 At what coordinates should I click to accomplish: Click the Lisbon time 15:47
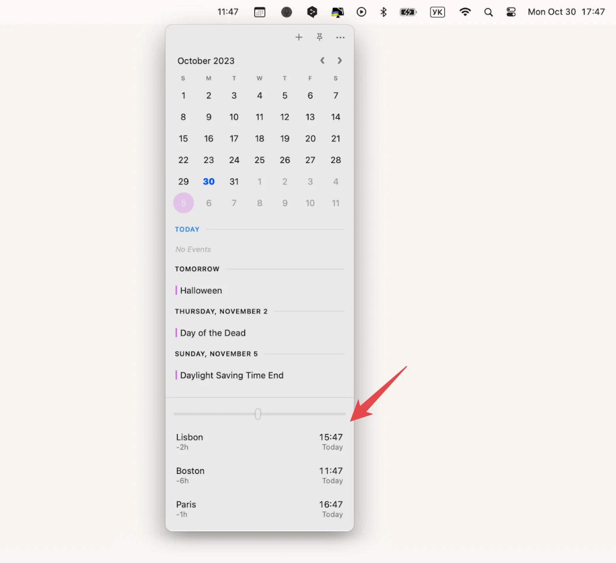pyautogui.click(x=331, y=437)
